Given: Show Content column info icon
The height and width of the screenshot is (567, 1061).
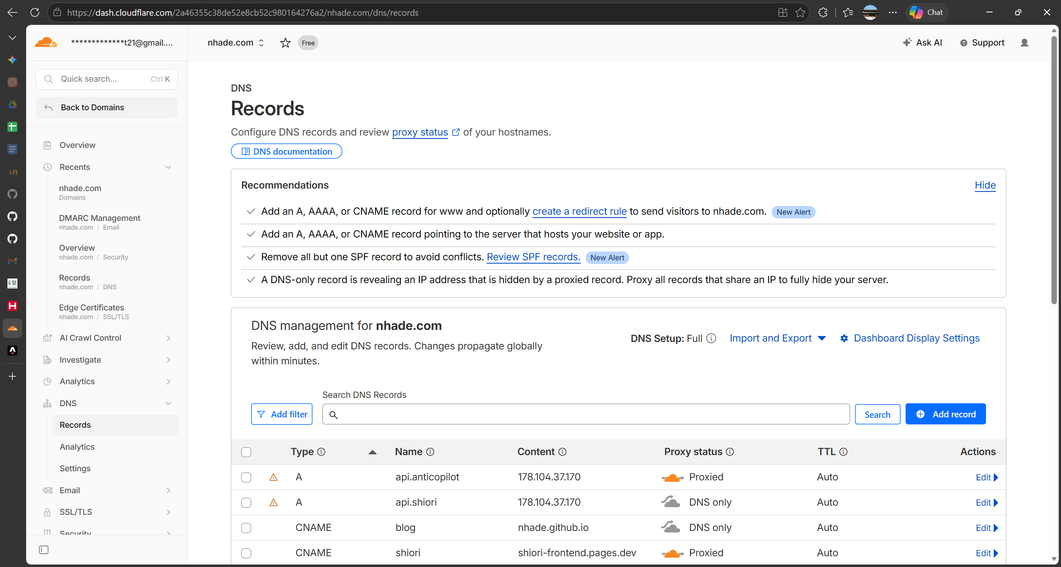Looking at the screenshot, I should pyautogui.click(x=562, y=452).
